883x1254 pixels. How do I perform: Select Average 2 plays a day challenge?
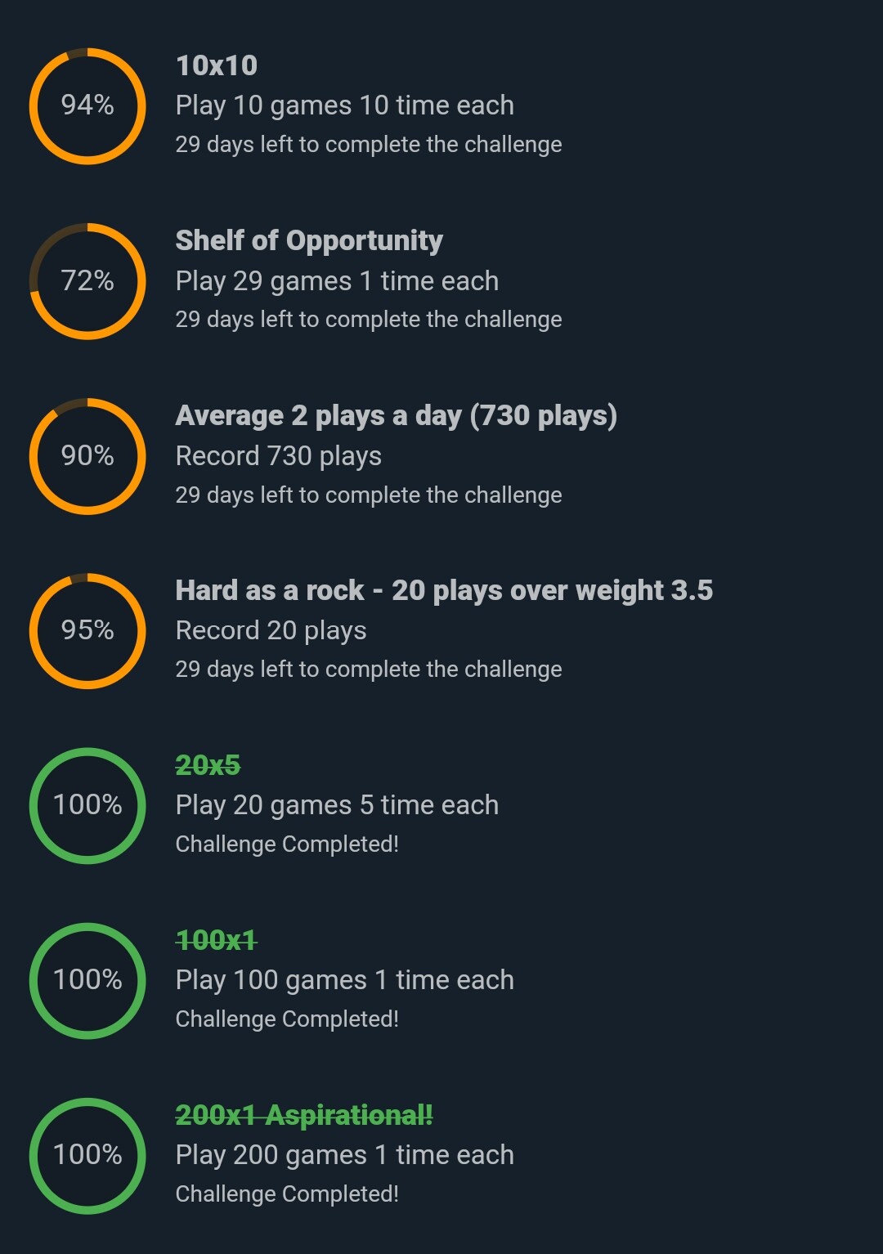(x=397, y=415)
